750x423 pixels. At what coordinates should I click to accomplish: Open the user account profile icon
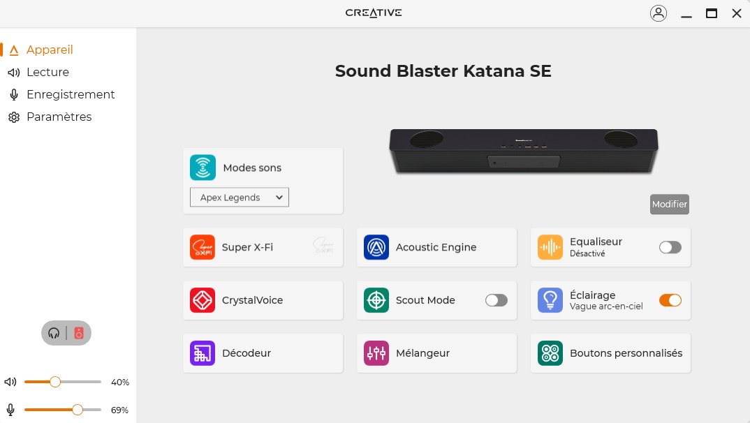[658, 13]
